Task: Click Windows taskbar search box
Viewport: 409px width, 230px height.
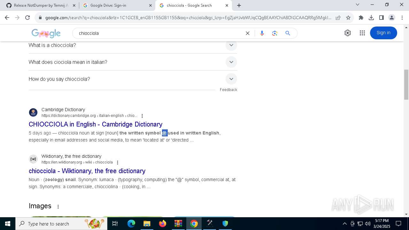Action: tap(61, 224)
